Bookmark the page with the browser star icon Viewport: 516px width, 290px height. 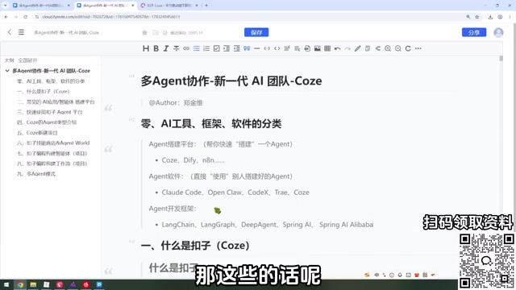point(476,17)
